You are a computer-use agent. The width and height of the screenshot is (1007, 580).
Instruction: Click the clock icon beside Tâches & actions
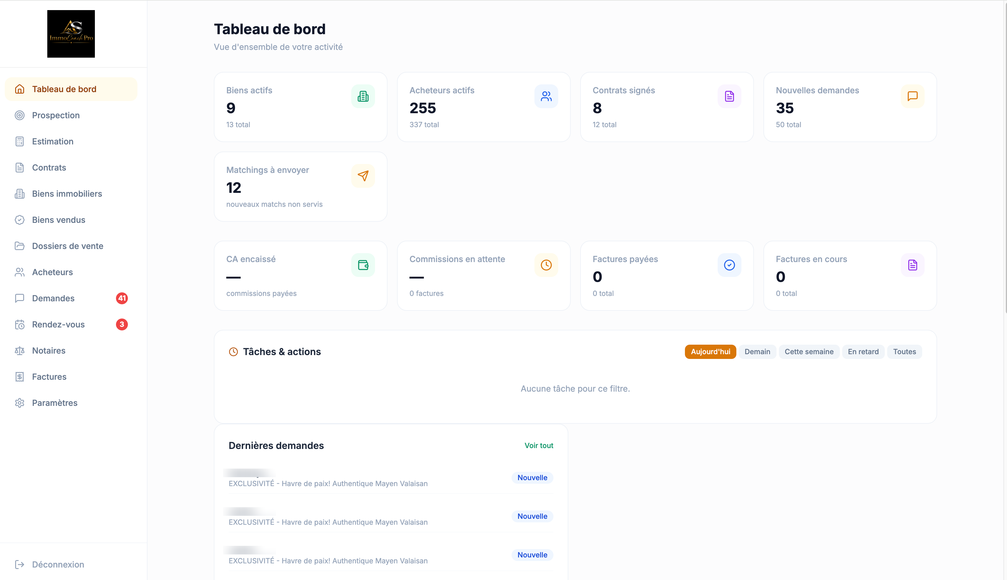click(233, 352)
